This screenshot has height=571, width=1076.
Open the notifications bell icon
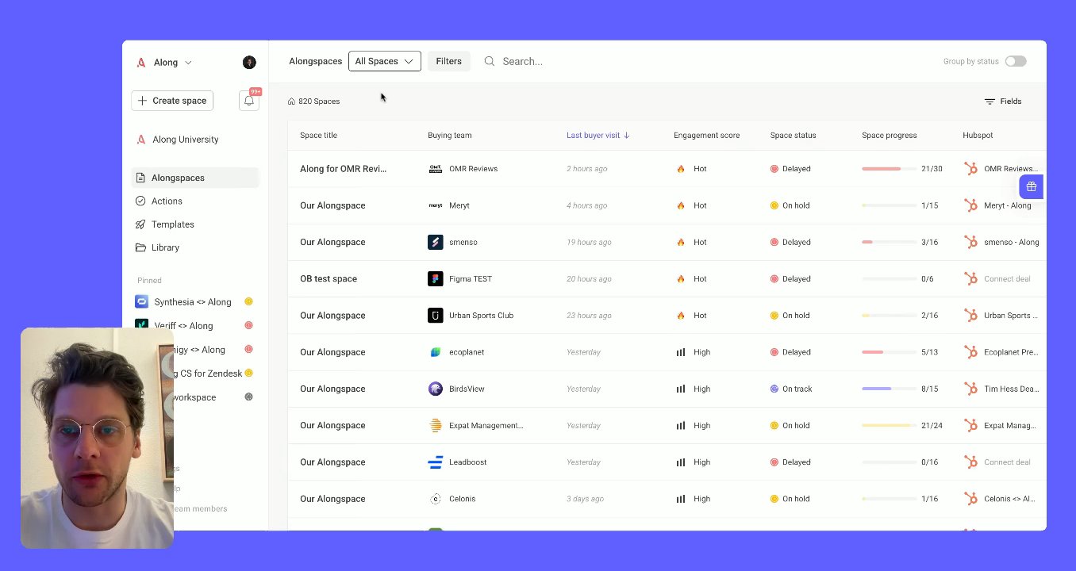tap(249, 101)
